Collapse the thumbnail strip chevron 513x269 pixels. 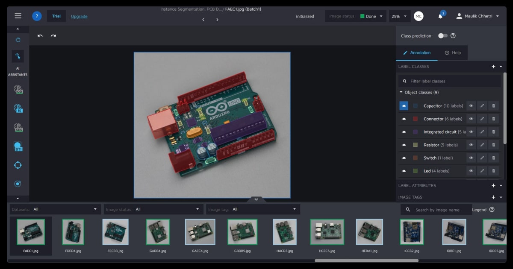256,199
